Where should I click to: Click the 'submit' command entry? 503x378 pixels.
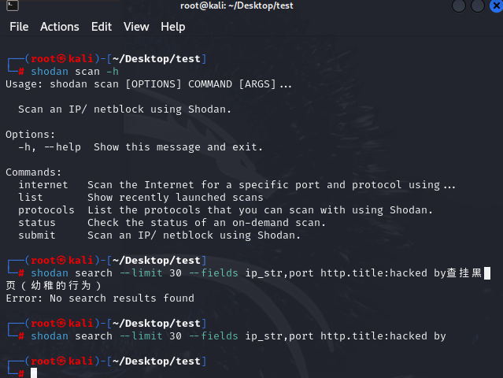[x=37, y=235]
